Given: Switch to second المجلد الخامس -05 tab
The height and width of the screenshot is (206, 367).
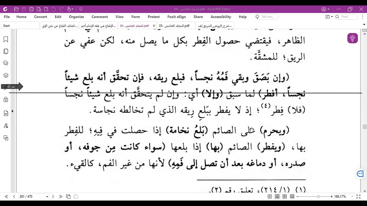Looking at the screenshot, I should [x=176, y=26].
